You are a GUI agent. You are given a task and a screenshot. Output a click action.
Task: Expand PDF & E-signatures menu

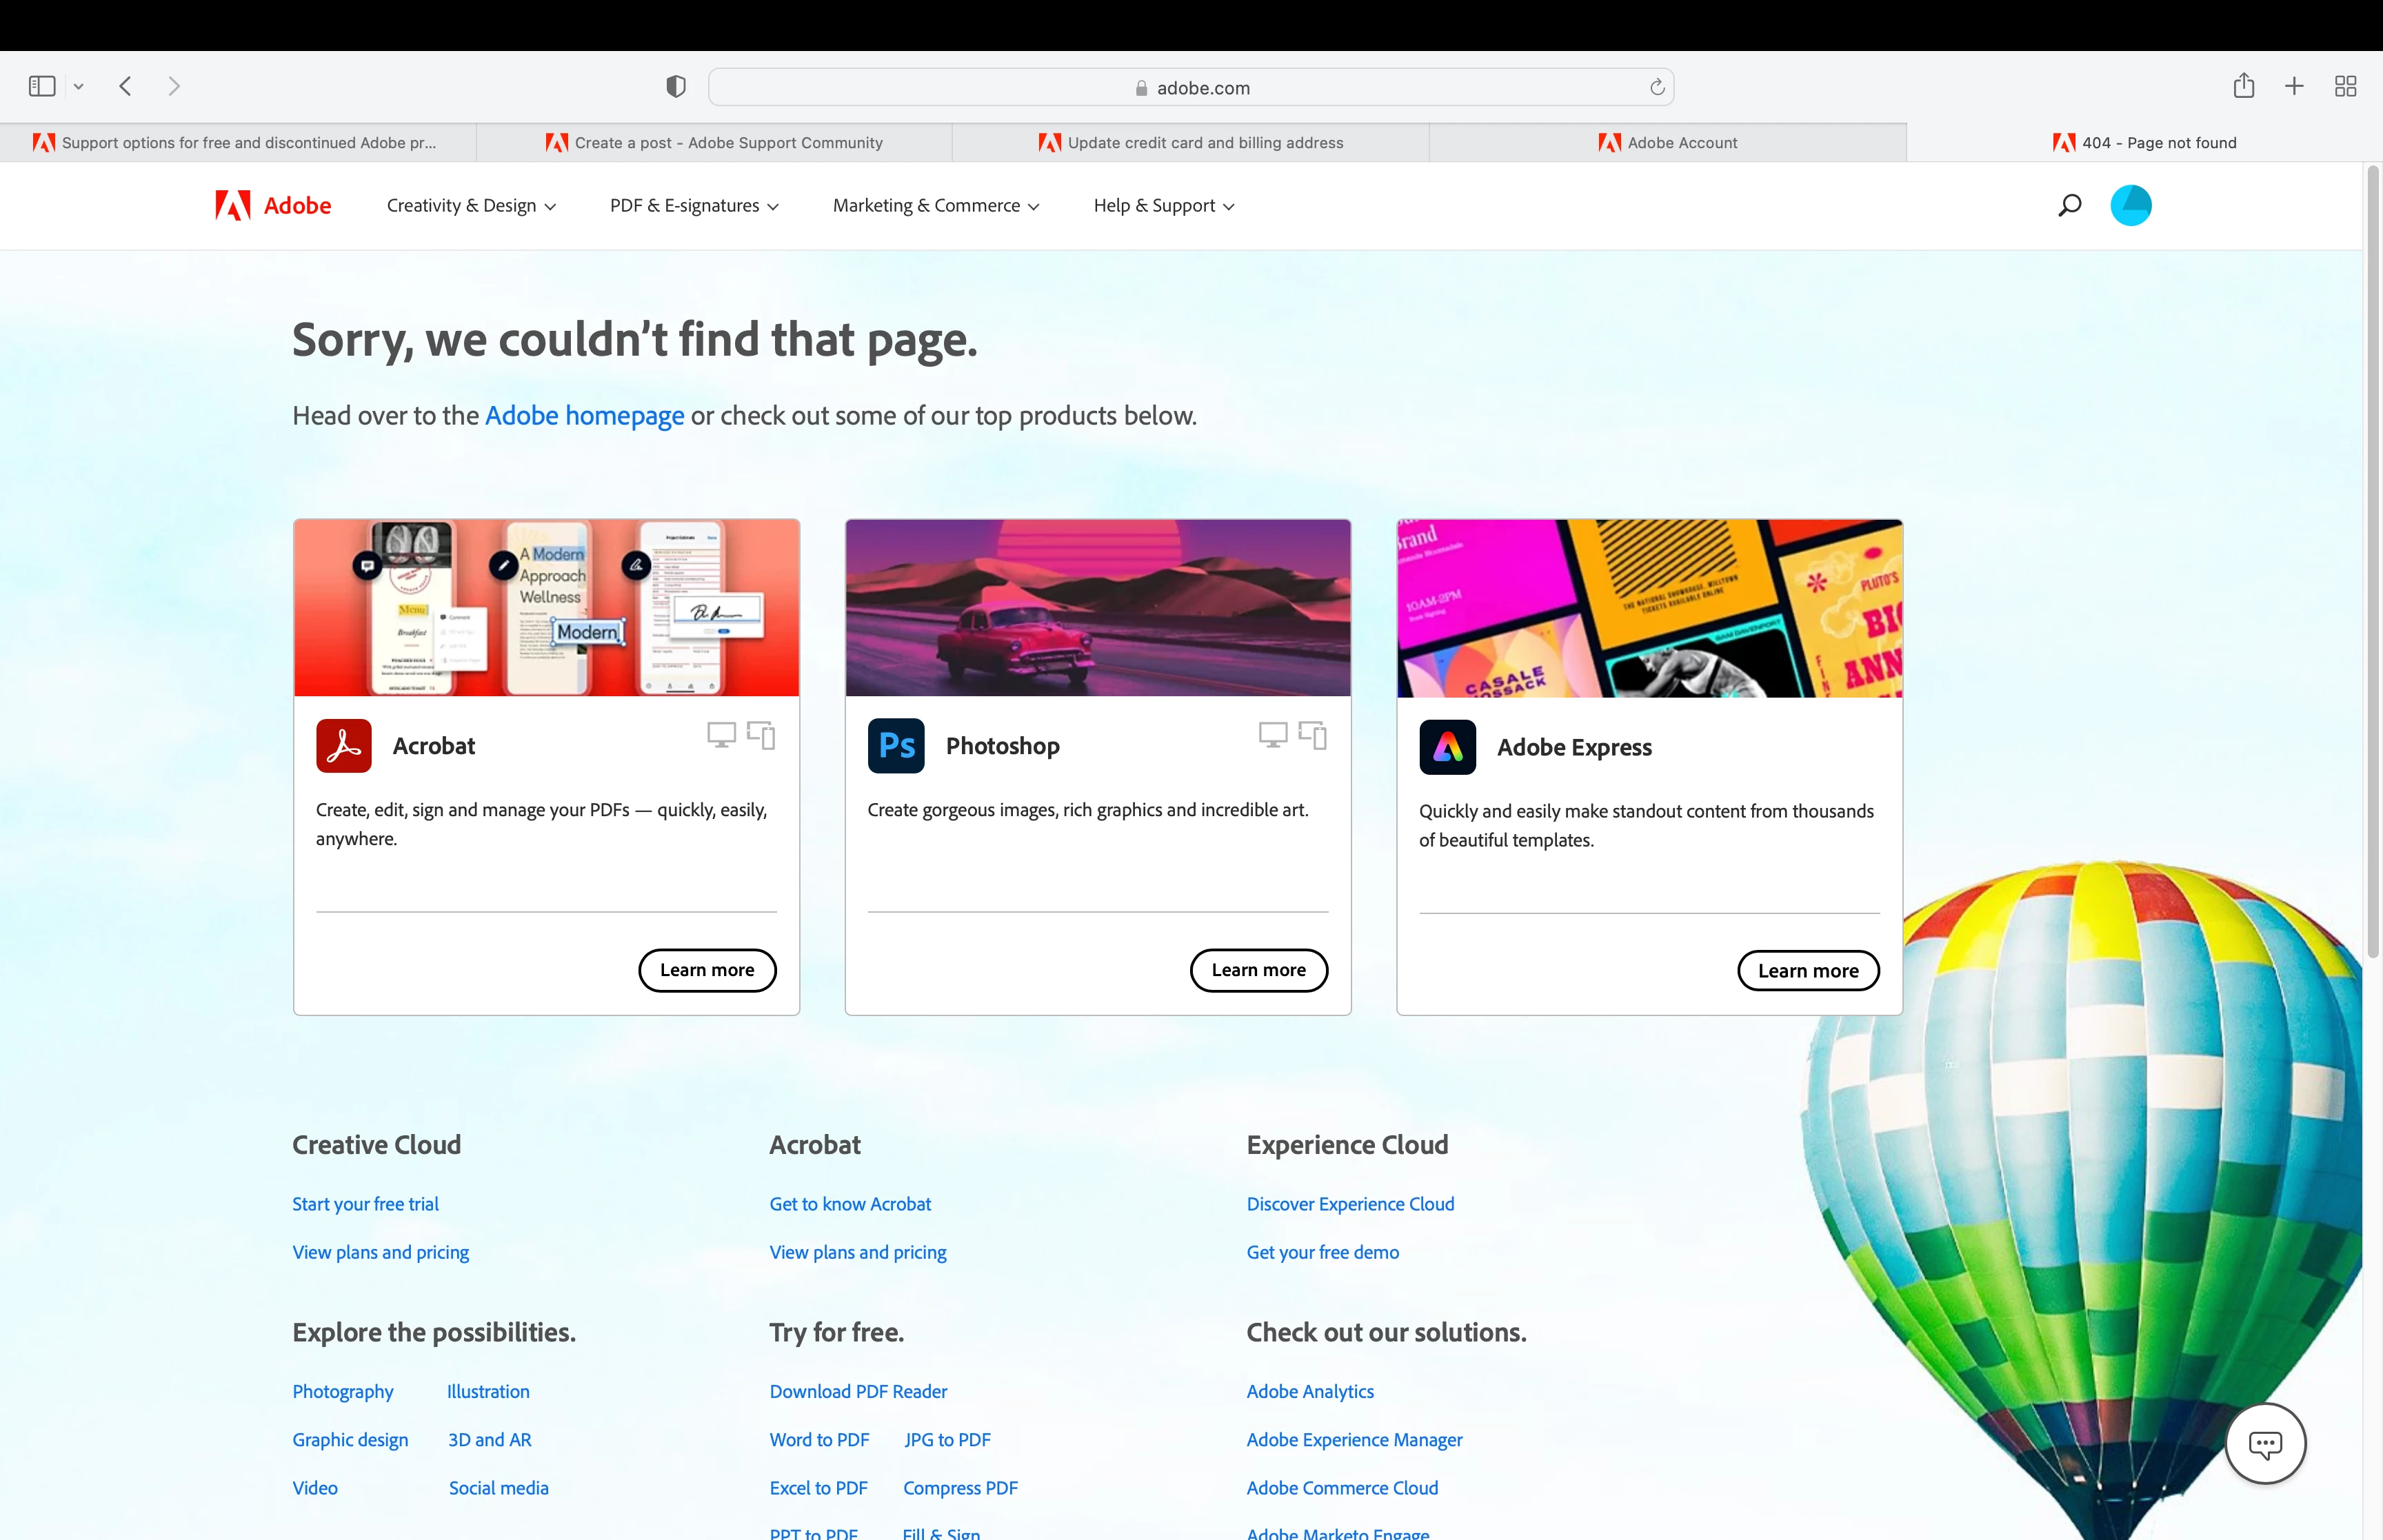pyautogui.click(x=694, y=205)
